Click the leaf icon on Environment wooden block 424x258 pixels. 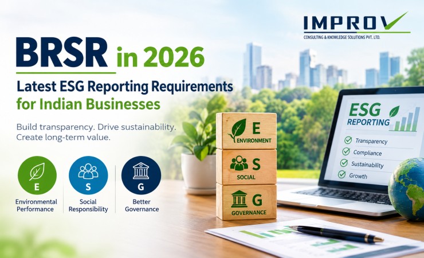(237, 130)
